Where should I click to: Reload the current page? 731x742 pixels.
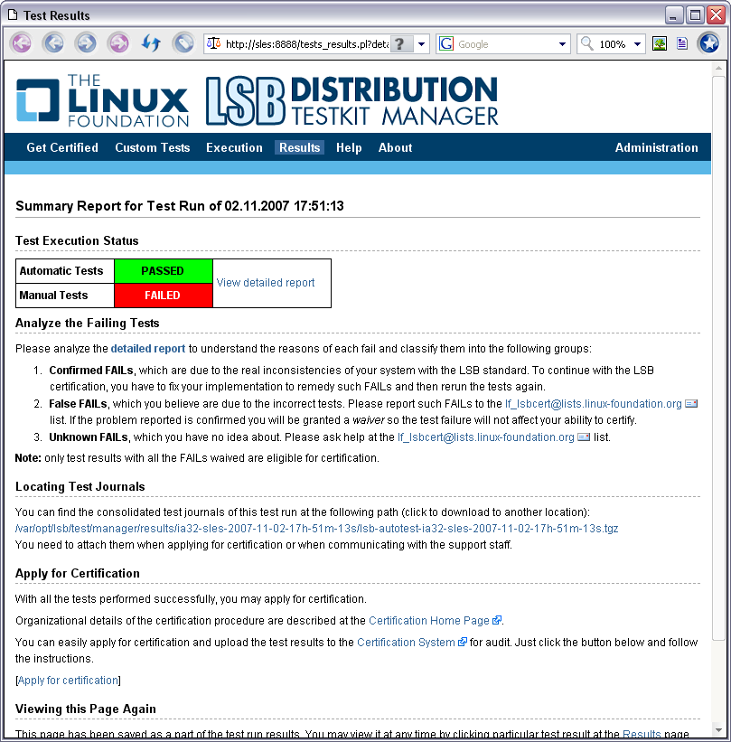point(151,44)
